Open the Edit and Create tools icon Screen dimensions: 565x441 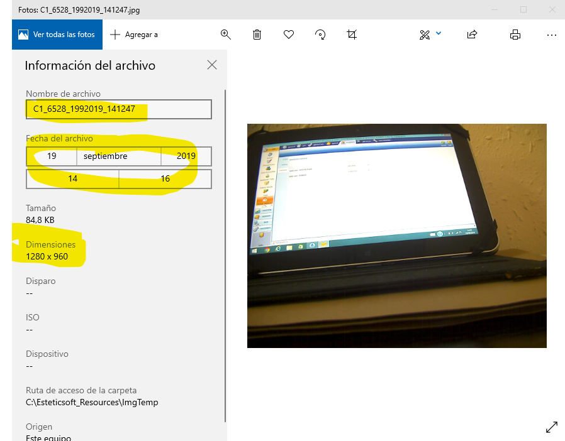point(424,35)
